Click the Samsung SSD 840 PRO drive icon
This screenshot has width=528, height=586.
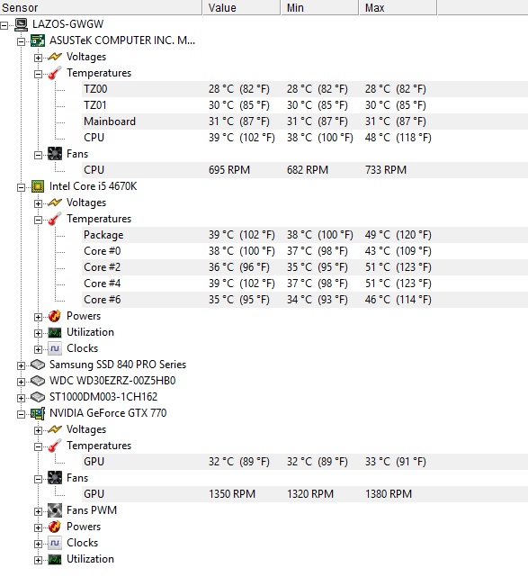(x=38, y=365)
